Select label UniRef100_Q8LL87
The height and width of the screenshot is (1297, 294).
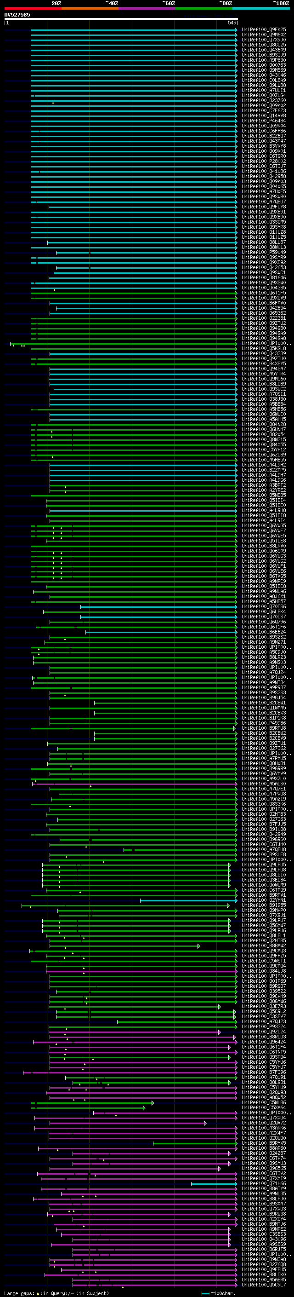264,242
